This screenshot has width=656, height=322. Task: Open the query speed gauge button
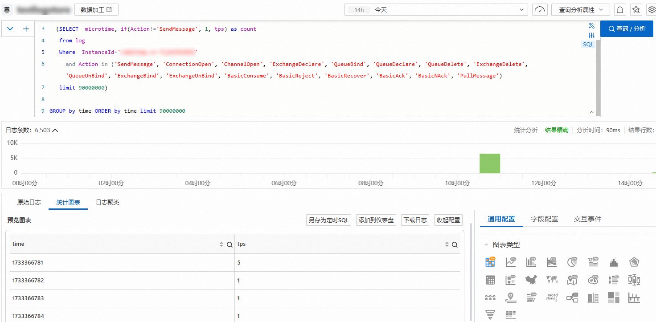540,9
